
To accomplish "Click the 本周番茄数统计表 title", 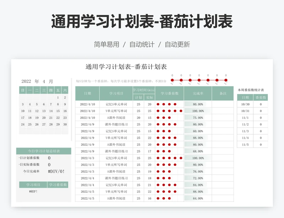I will click(x=251, y=90).
